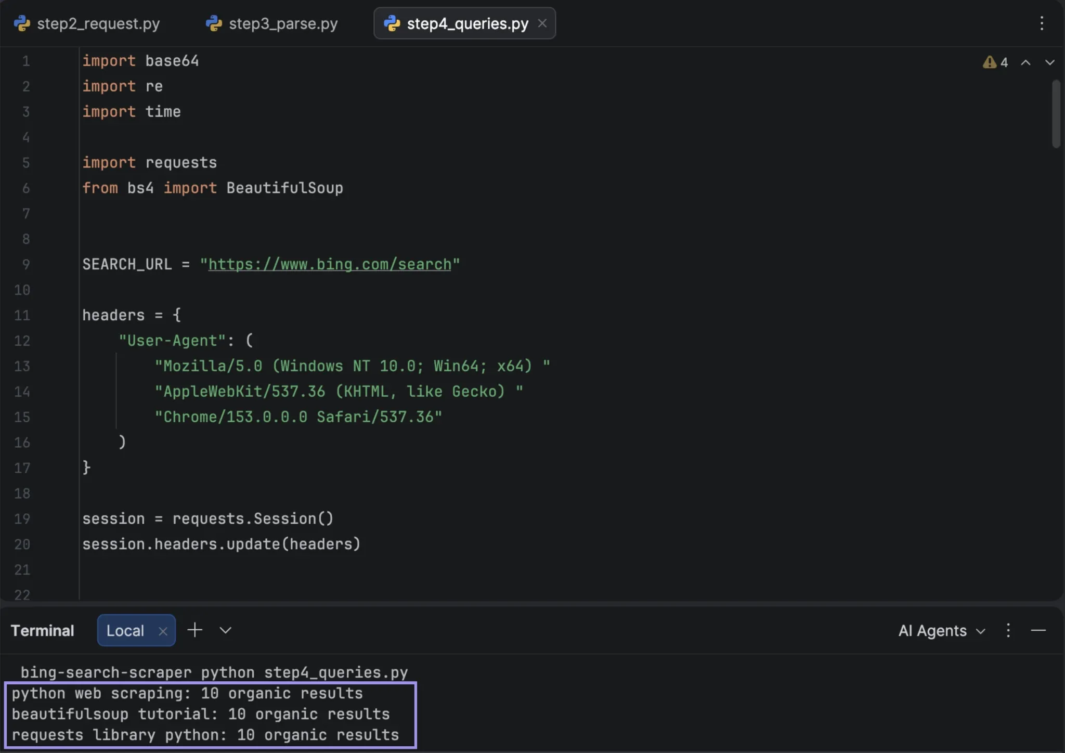Add a new terminal session
1065x753 pixels.
click(195, 630)
